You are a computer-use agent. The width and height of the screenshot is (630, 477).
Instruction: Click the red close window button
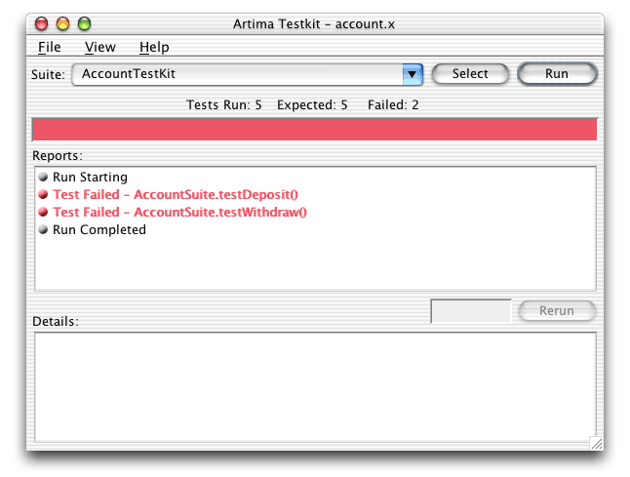[41, 24]
